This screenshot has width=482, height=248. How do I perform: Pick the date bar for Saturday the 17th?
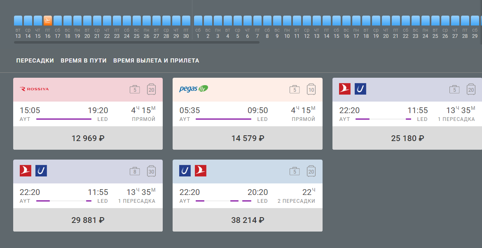tap(58, 21)
